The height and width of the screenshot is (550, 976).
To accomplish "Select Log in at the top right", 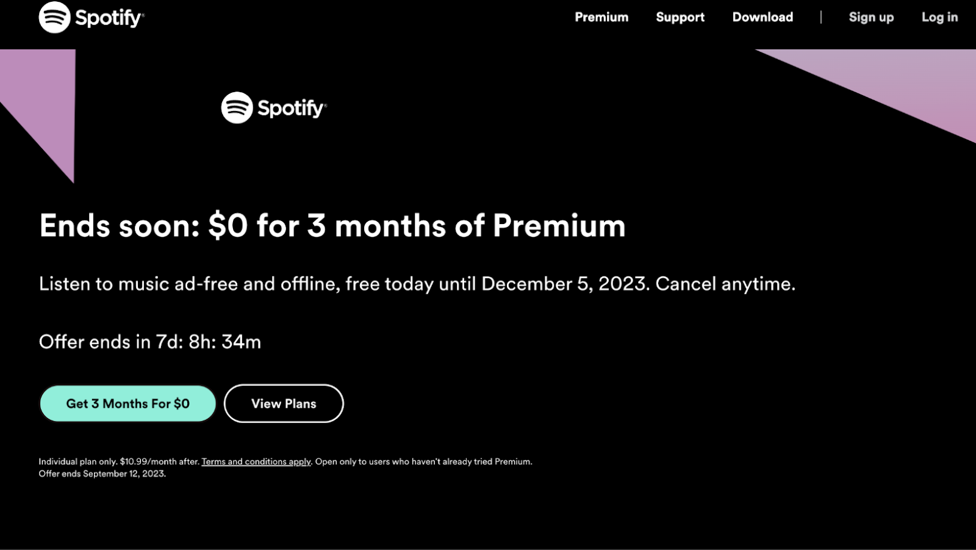I will click(939, 17).
